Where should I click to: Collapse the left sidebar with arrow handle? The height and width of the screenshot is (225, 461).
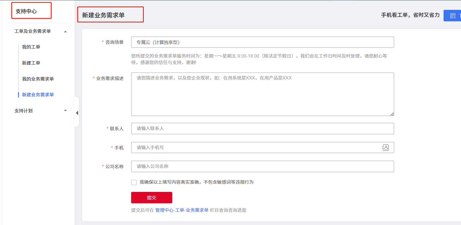[x=77, y=113]
